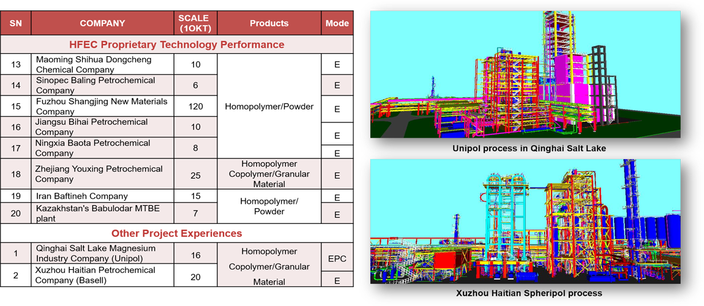Select Fuzhou Shangjing New Materials Company cell

pos(102,106)
